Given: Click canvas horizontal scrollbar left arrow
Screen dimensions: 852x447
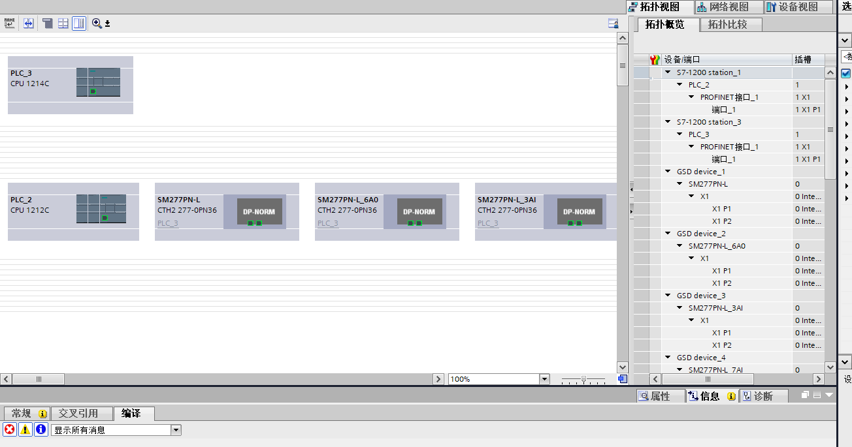Looking at the screenshot, I should [5, 379].
